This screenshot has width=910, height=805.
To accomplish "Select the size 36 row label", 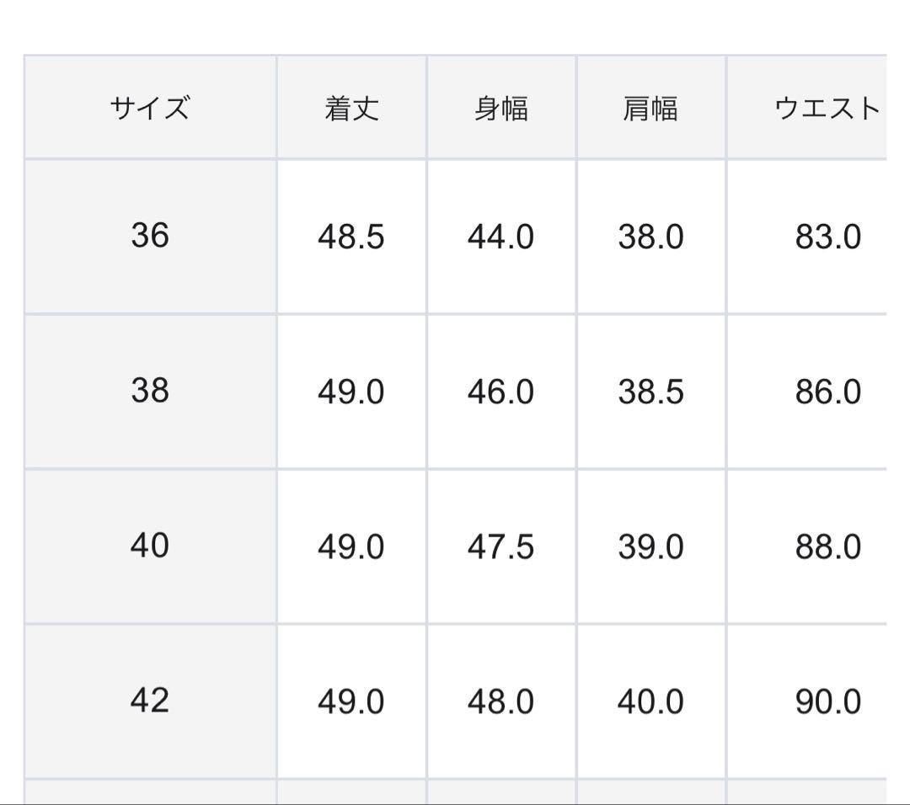I will tap(150, 236).
